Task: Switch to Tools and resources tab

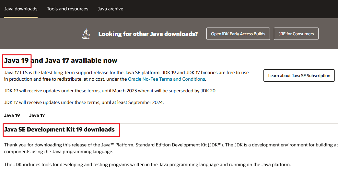Action: [x=67, y=9]
